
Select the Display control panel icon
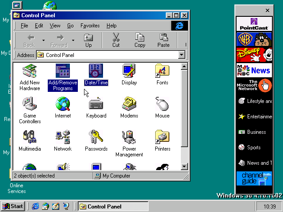[129, 72]
